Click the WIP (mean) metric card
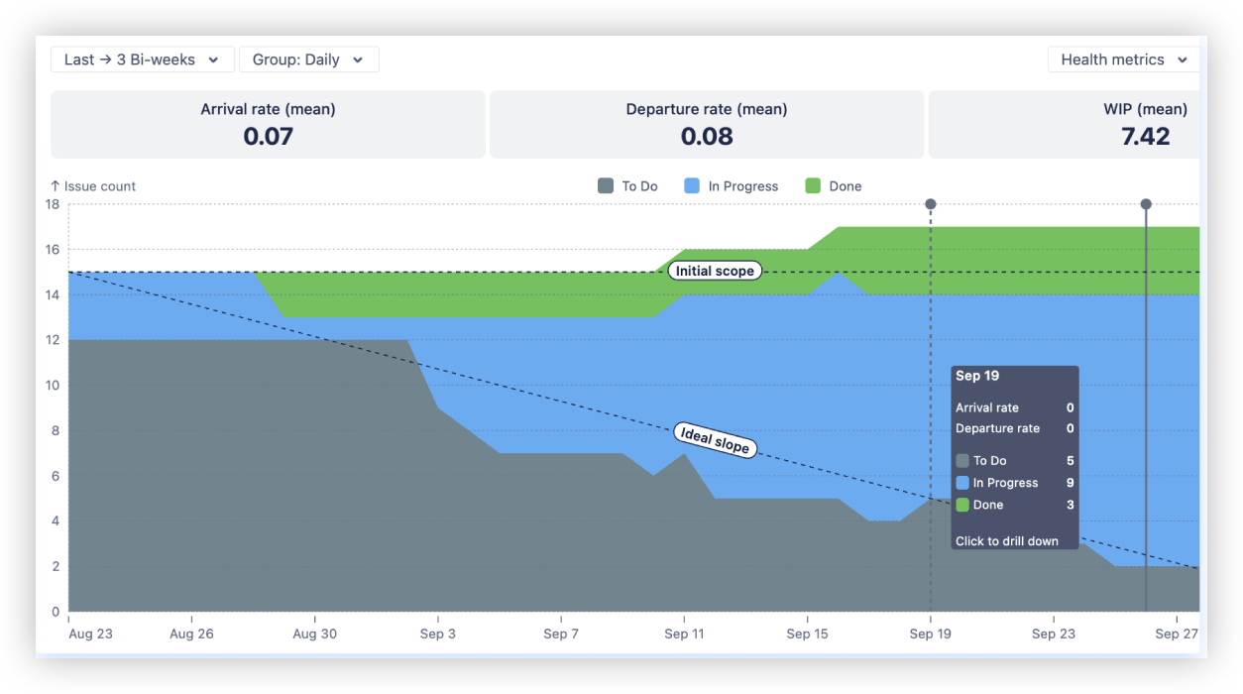Image resolution: width=1243 pixels, height=694 pixels. coord(1066,123)
